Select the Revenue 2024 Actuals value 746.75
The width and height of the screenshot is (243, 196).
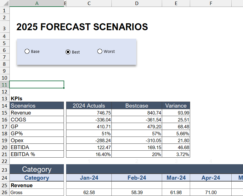89,113
